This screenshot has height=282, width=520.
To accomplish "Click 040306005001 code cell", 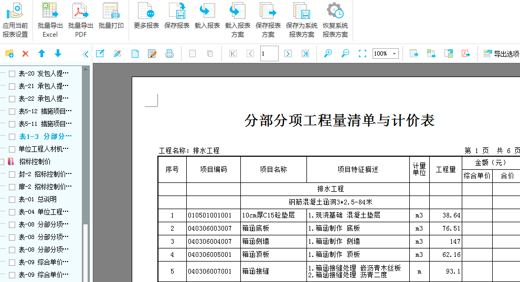I will [213, 255].
